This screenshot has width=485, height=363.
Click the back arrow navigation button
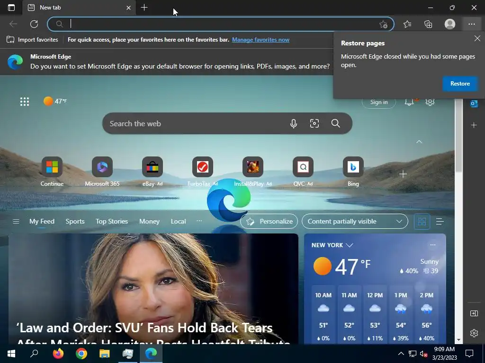tap(13, 24)
